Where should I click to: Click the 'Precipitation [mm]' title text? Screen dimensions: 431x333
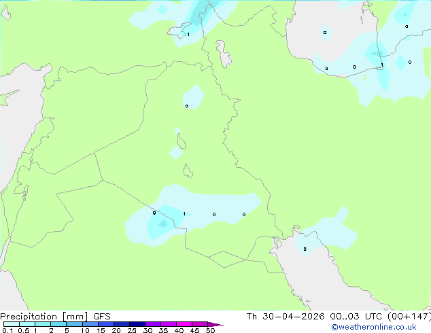44,317
